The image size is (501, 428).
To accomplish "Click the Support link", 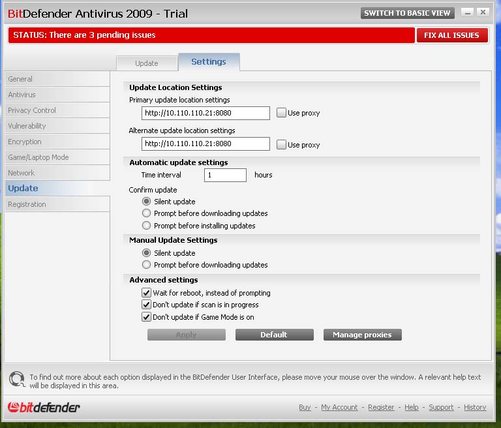I will 441,407.
